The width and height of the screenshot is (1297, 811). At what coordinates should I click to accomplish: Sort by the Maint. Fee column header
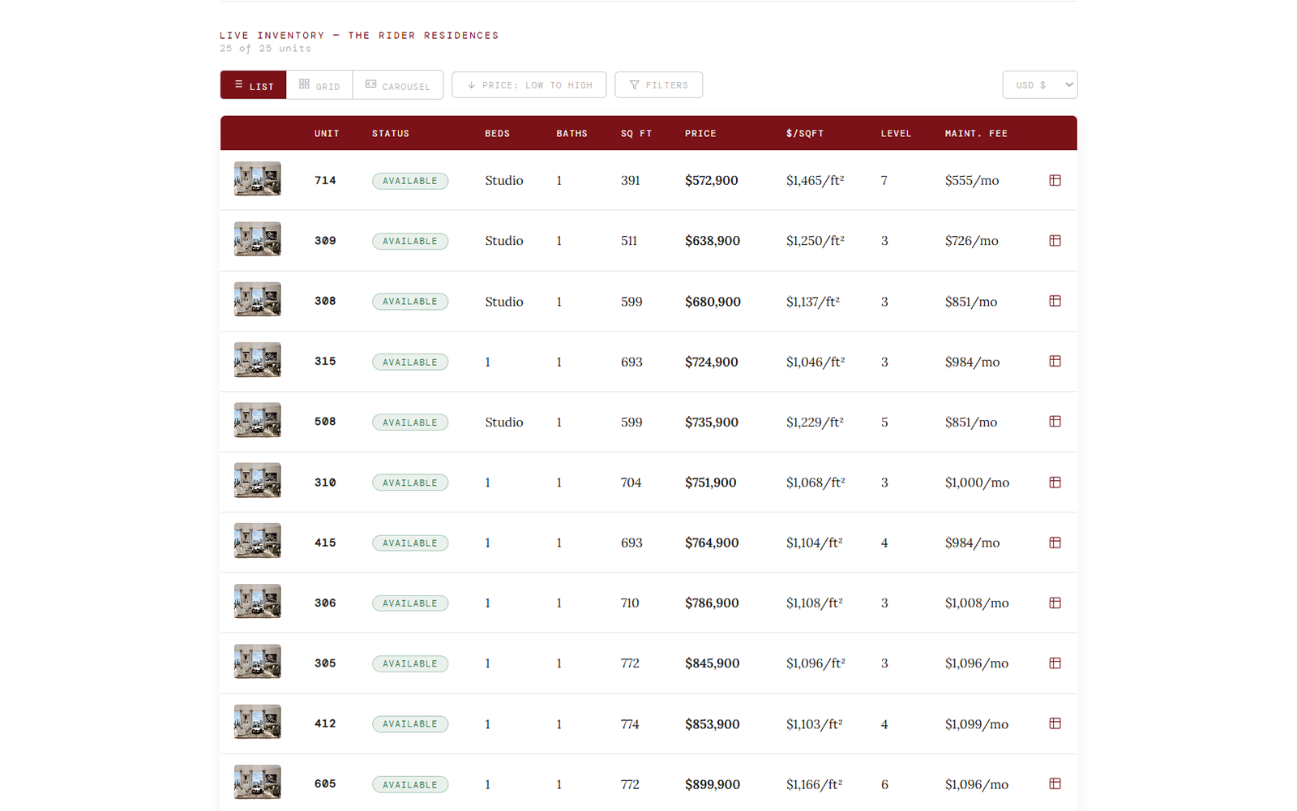point(976,134)
